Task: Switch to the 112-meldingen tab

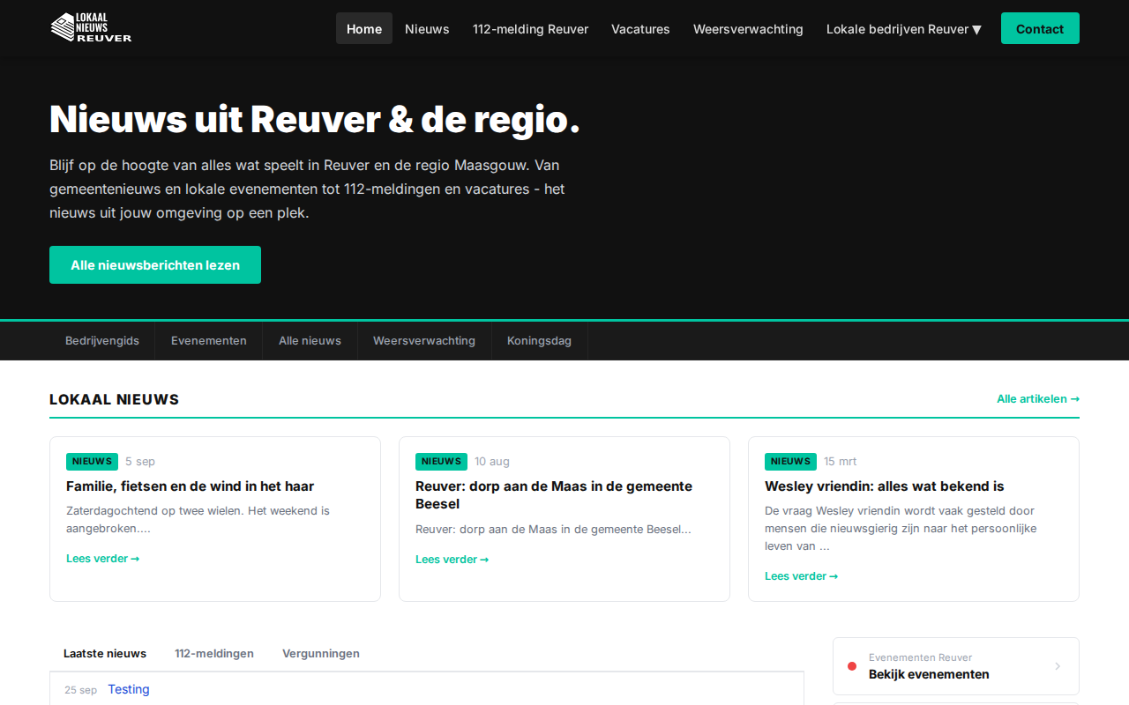Action: (214, 653)
